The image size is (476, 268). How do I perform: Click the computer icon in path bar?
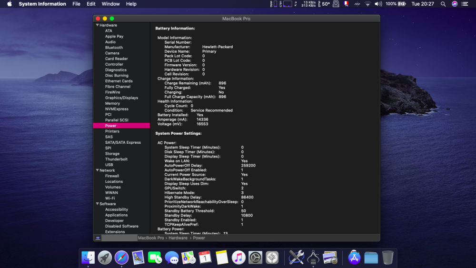[x=98, y=238]
